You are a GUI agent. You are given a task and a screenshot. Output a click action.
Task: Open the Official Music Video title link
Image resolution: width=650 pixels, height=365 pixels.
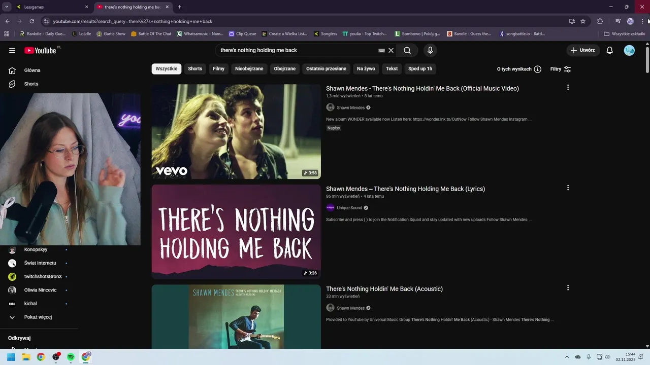(422, 88)
